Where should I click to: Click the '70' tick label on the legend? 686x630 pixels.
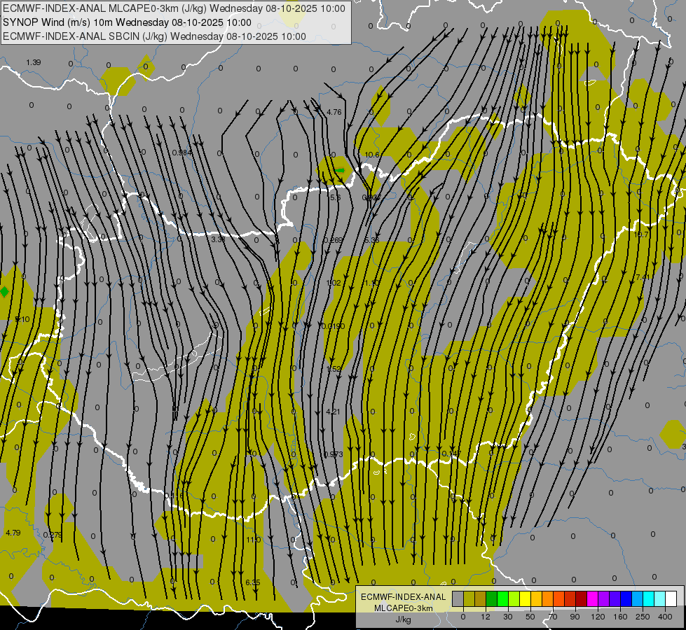553,617
